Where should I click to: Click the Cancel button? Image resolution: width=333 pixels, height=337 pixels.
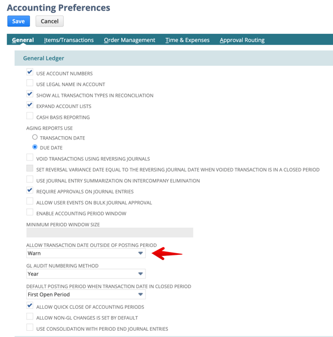(x=50, y=21)
